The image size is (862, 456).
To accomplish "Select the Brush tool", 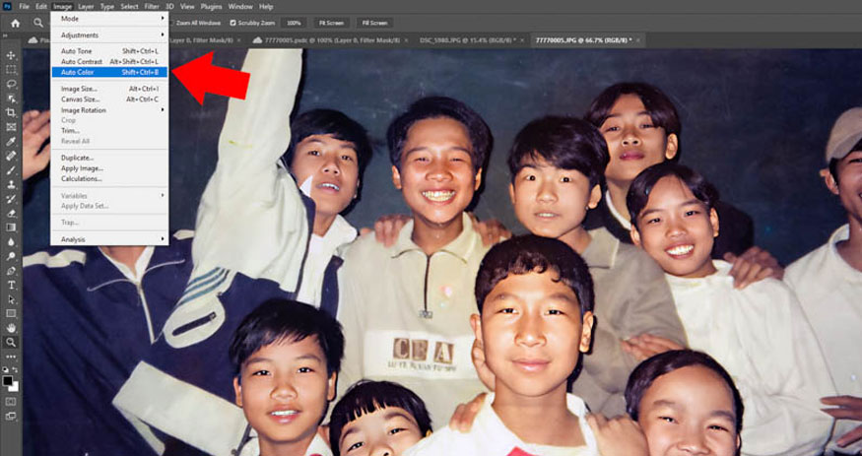I will point(11,170).
